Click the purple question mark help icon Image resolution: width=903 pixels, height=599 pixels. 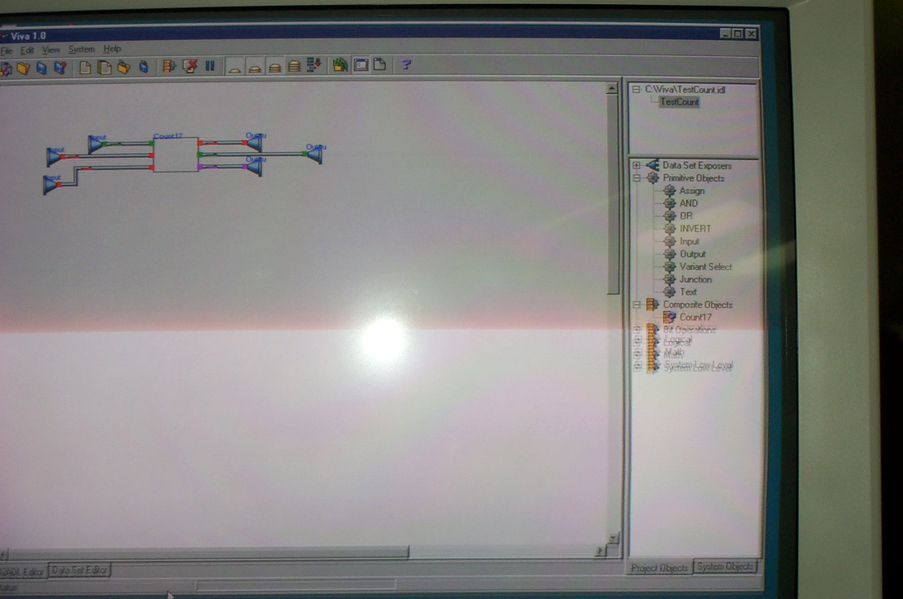point(406,65)
